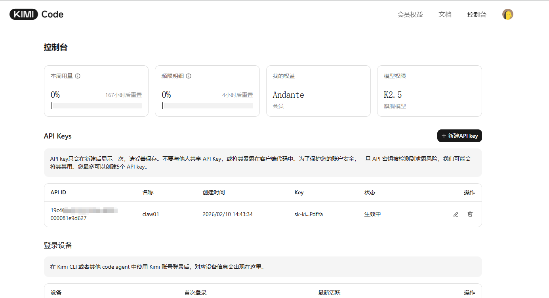Click the 会员 label under Andante

coord(278,106)
